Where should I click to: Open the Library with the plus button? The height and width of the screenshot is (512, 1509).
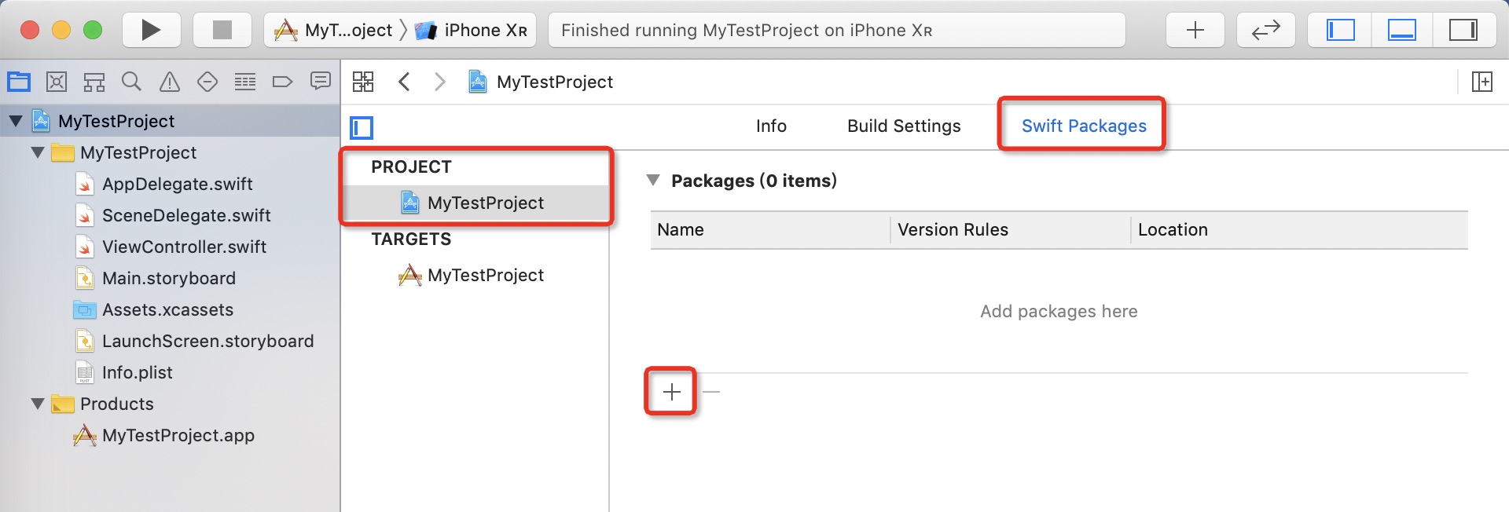click(1195, 30)
